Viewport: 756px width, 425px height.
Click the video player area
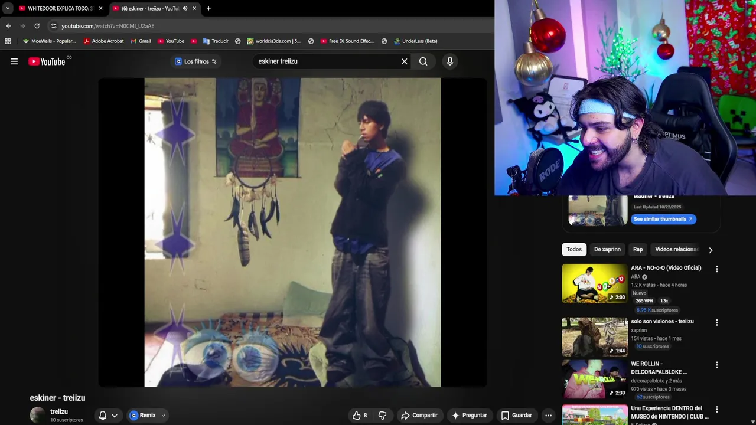point(293,233)
